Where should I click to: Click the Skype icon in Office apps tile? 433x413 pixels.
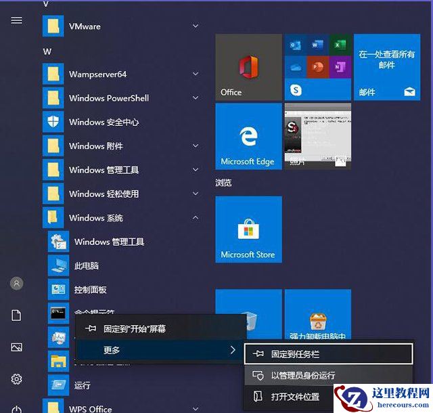296,90
